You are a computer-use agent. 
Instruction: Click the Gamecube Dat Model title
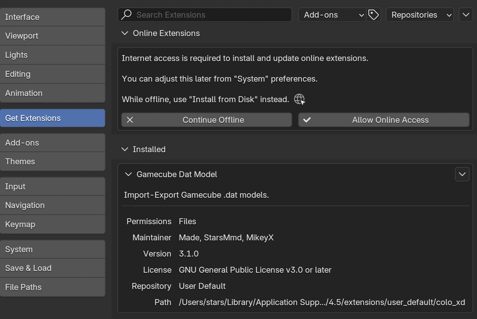tap(177, 174)
